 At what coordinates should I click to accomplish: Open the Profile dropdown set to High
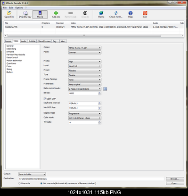pos(85,62)
